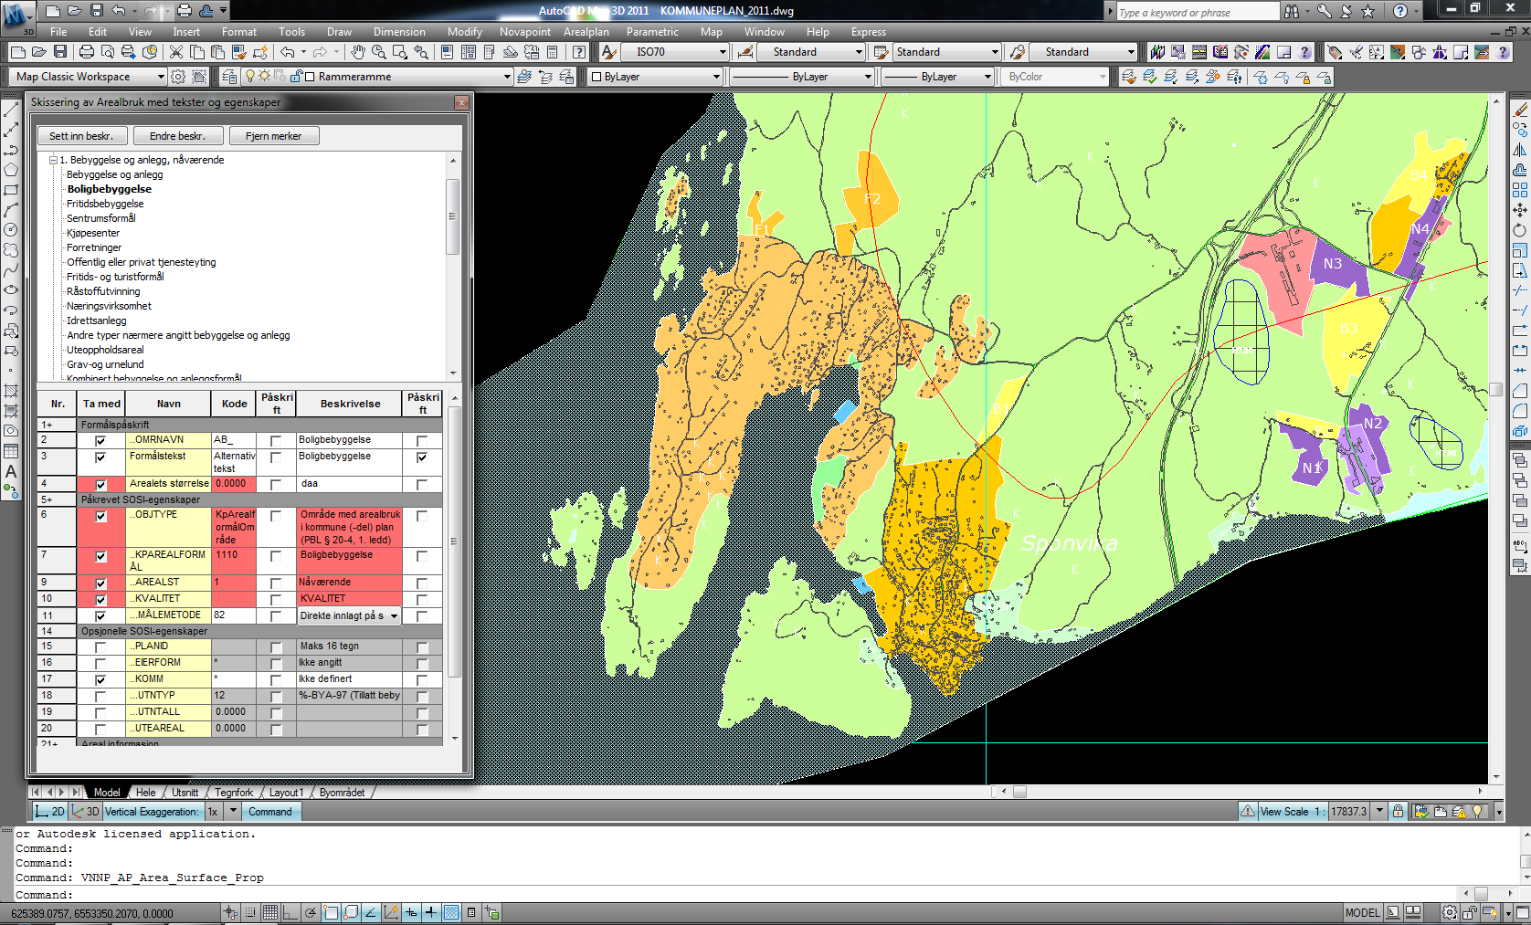
Task: Enable the Ta med checkbox for ..EIERFORM
Action: point(100,664)
